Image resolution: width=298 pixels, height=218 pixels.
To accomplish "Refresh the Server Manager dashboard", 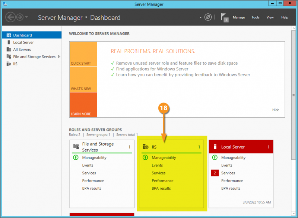I will pos(208,17).
